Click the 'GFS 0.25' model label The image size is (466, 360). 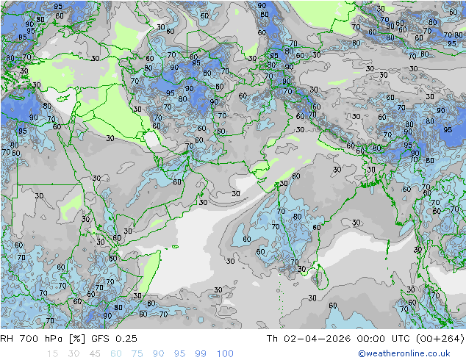click(x=114, y=338)
